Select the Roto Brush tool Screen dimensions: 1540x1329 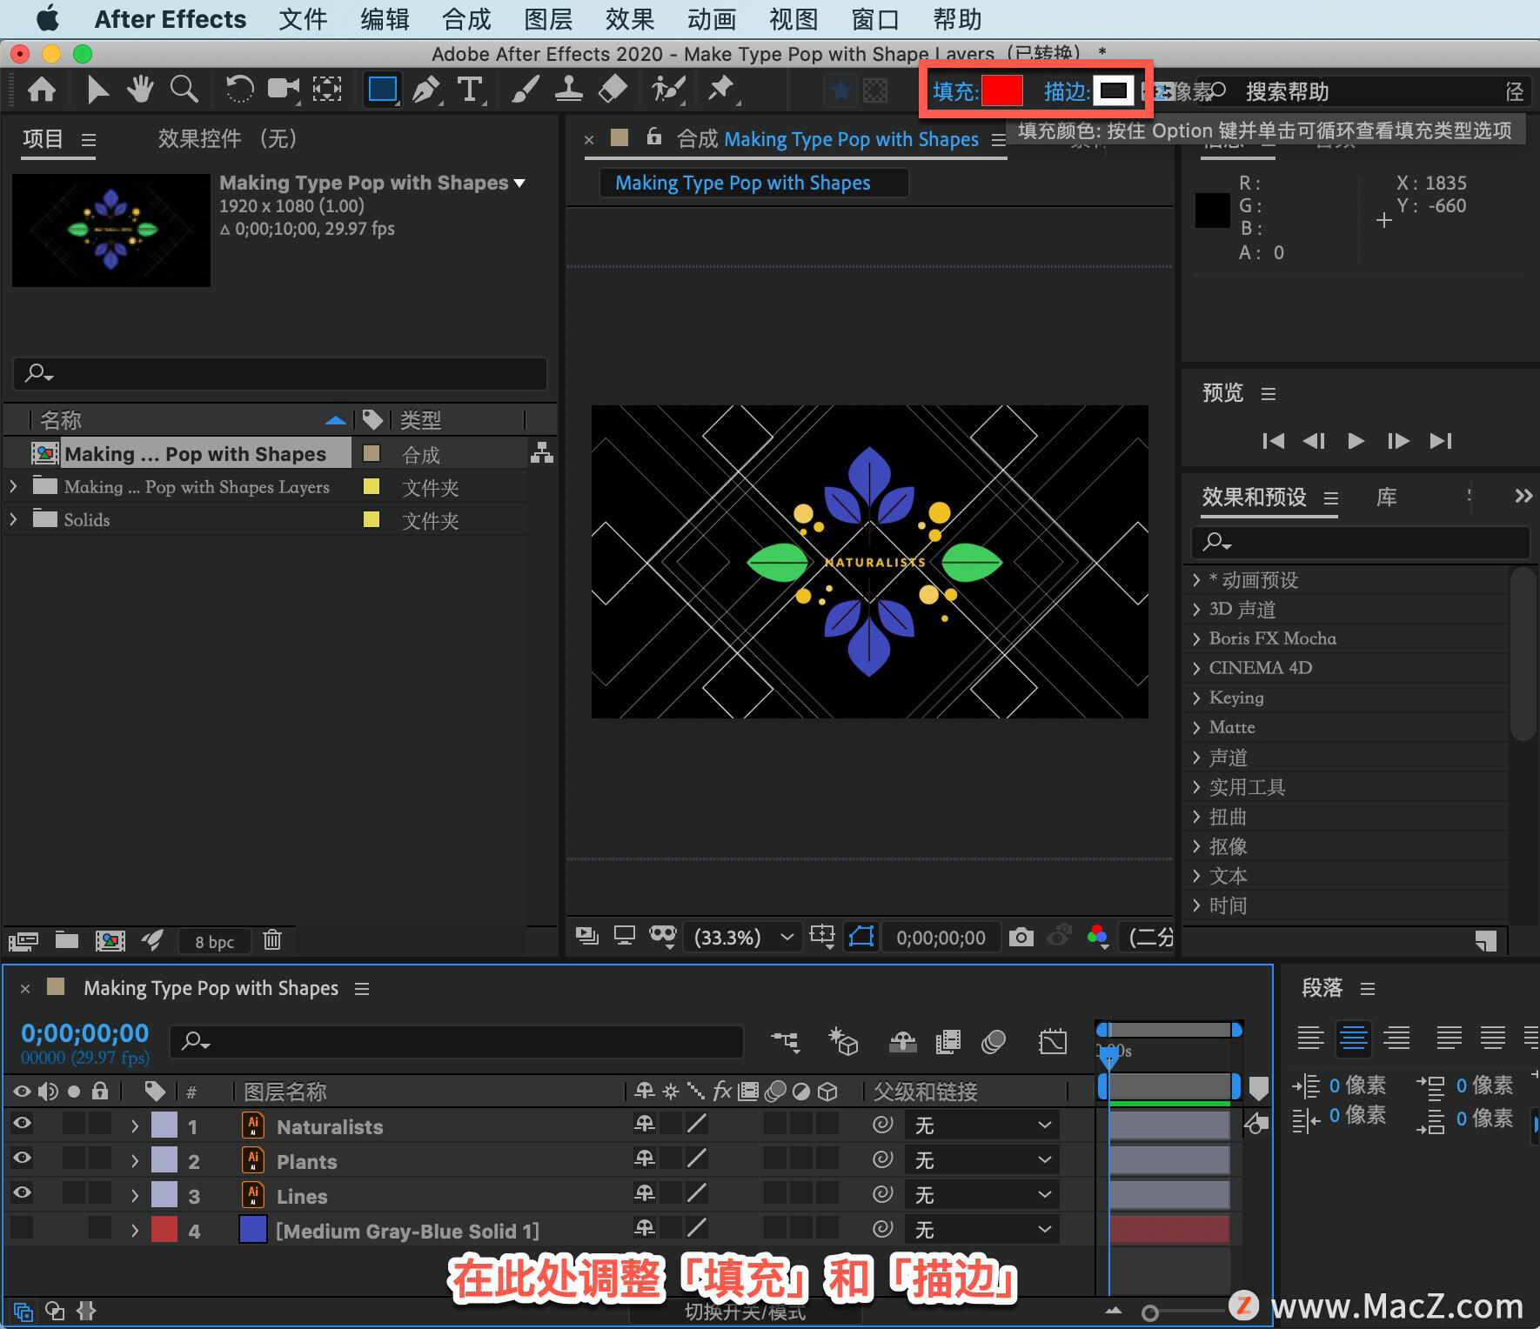[668, 90]
